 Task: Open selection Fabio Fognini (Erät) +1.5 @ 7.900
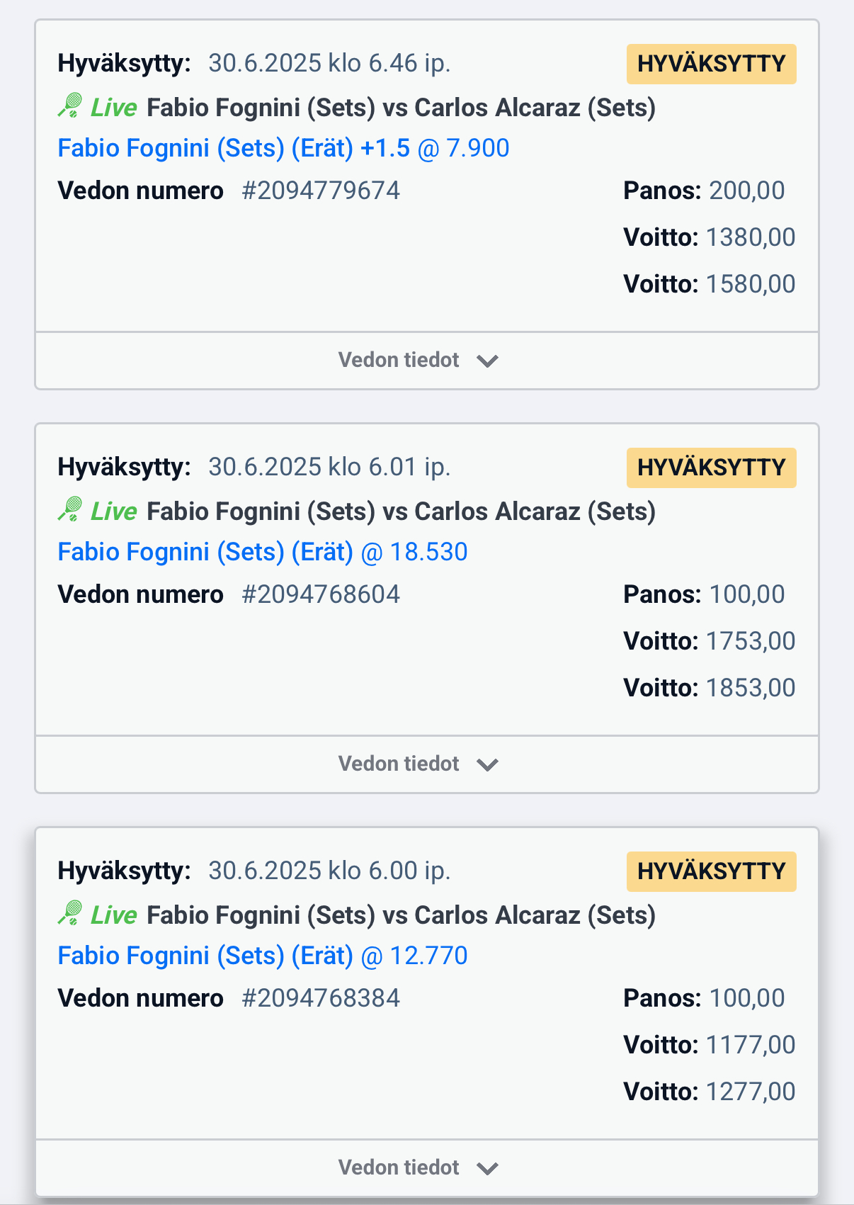pyautogui.click(x=283, y=148)
